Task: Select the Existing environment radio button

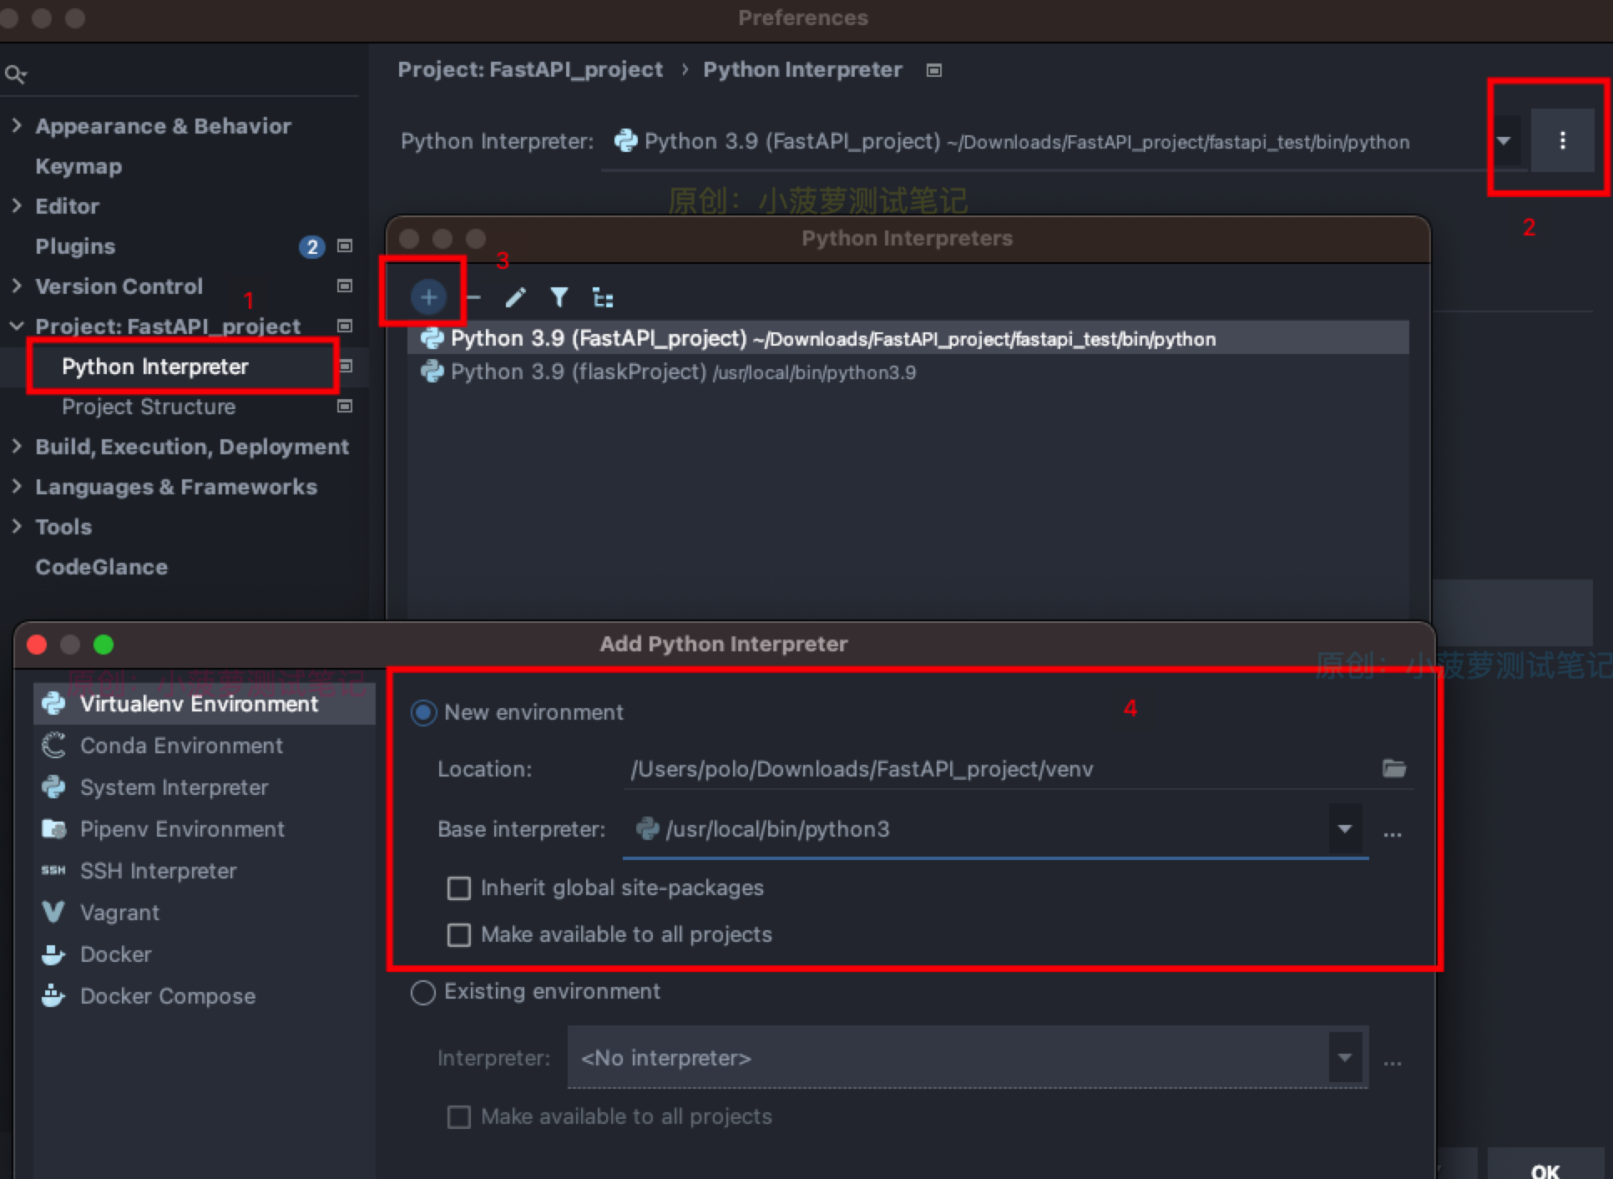Action: point(423,992)
